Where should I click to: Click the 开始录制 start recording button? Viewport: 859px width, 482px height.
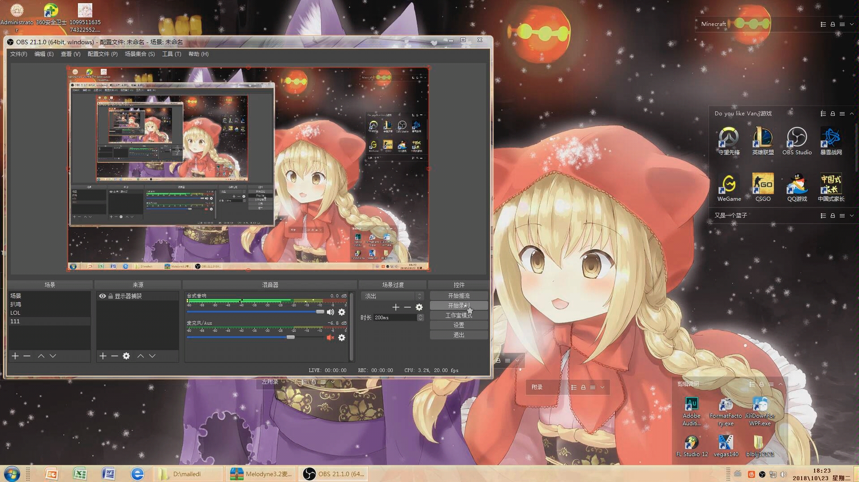(x=459, y=306)
